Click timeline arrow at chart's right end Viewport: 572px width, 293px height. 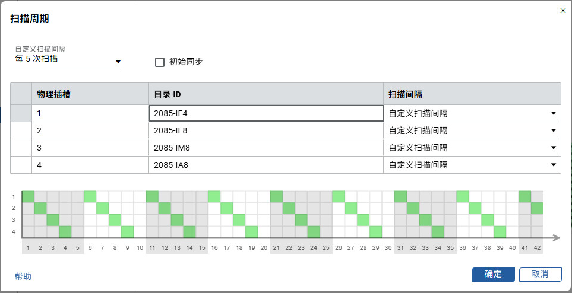tap(554, 238)
